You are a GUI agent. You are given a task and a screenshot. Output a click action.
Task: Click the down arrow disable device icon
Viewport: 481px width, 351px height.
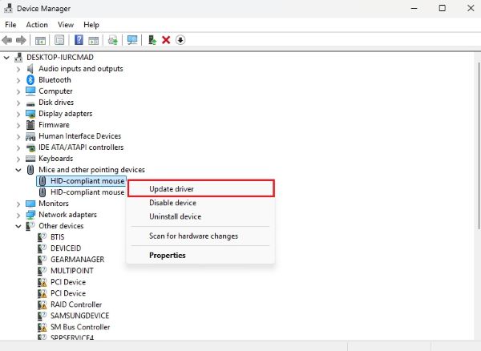(180, 40)
